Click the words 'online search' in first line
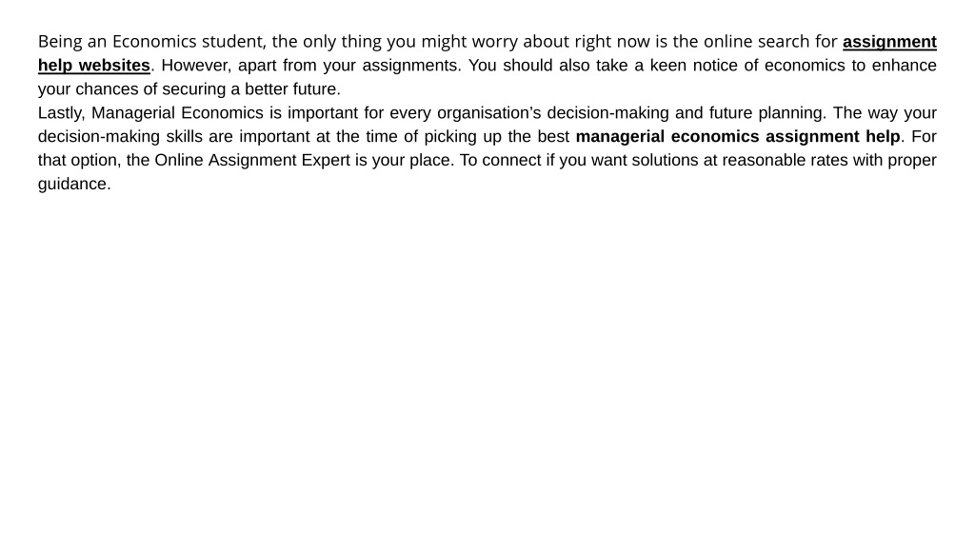 pyautogui.click(x=757, y=42)
